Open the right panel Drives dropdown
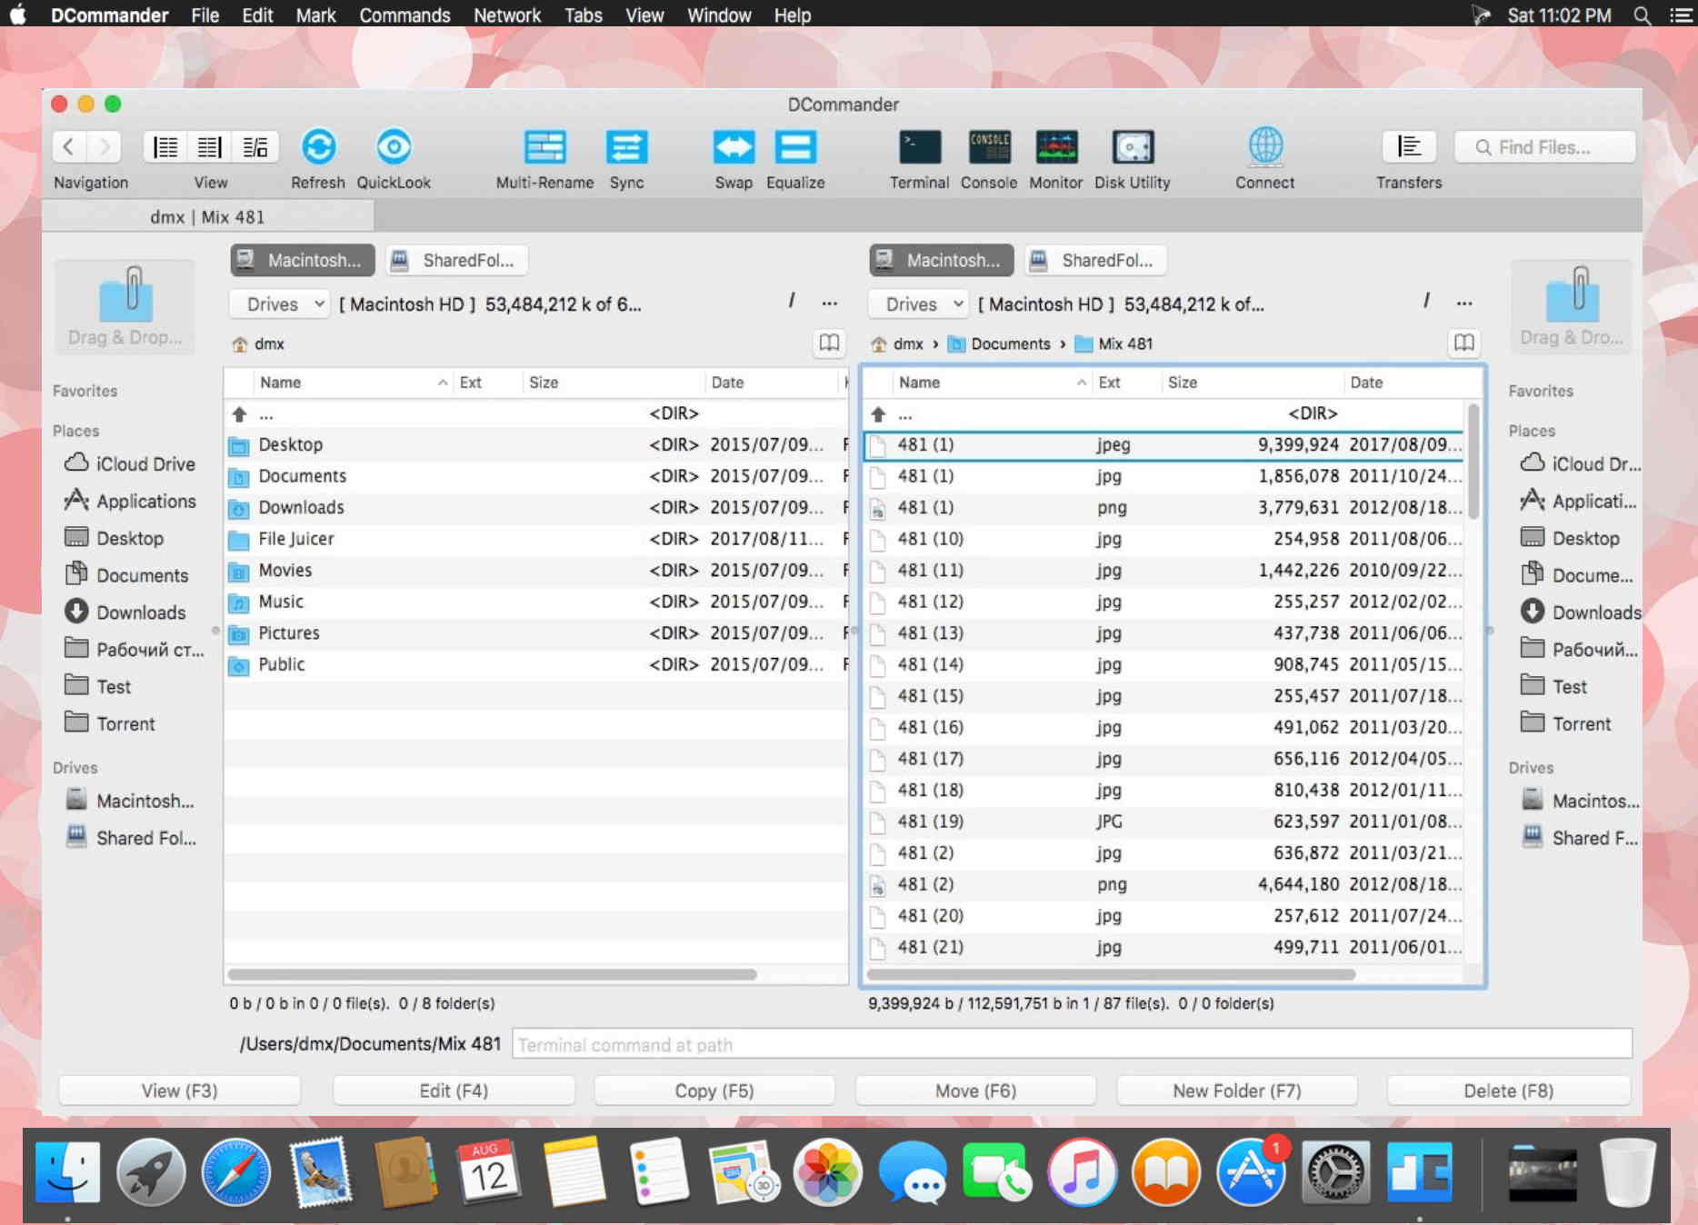1698x1225 pixels. coord(917,304)
